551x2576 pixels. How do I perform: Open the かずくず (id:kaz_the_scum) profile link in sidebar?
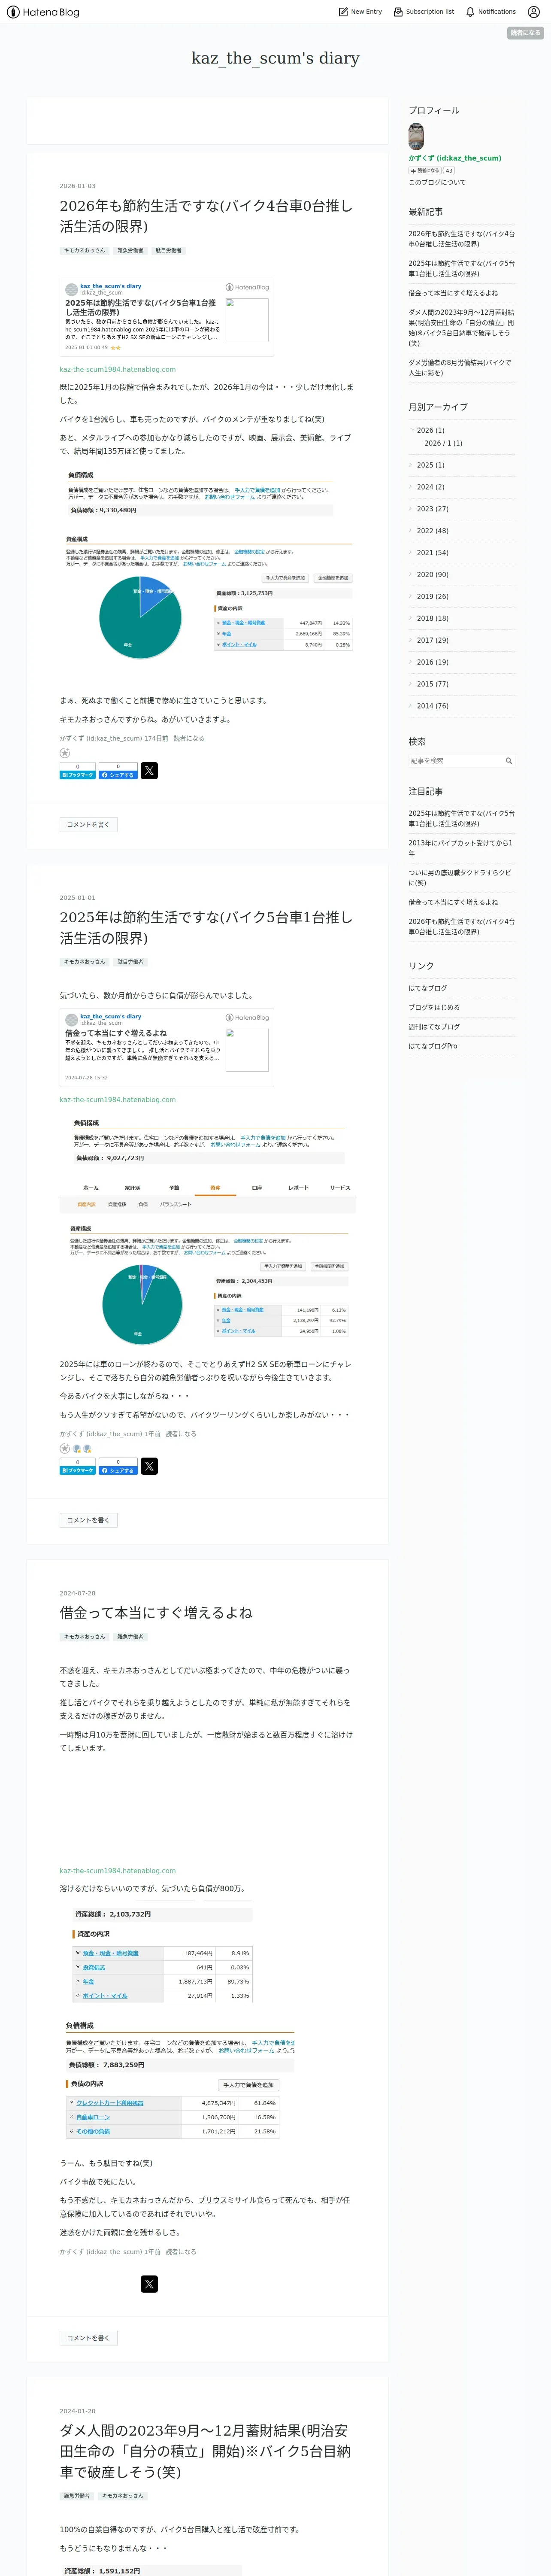455,158
